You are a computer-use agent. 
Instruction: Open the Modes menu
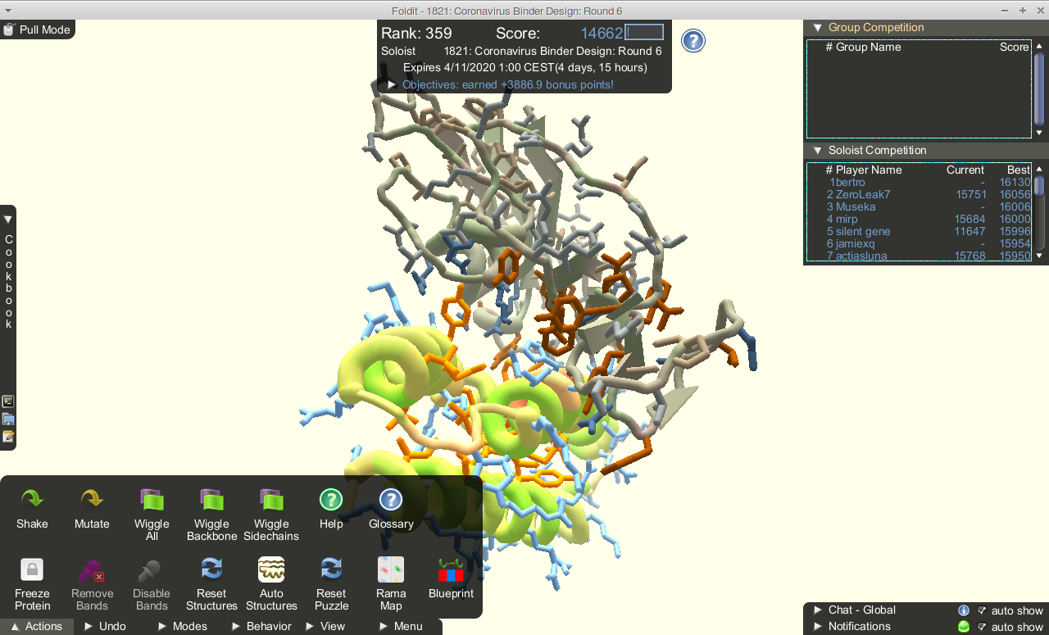[182, 626]
